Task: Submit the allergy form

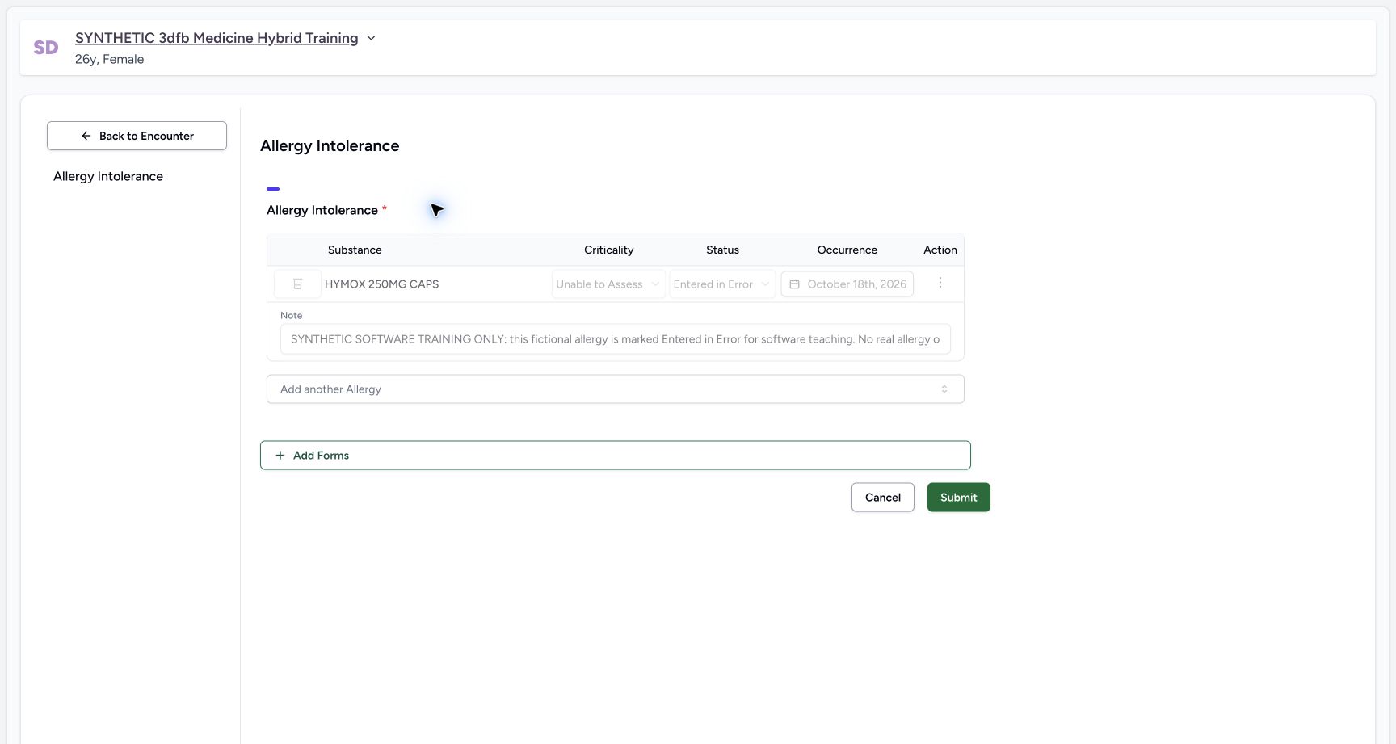Action: [959, 498]
